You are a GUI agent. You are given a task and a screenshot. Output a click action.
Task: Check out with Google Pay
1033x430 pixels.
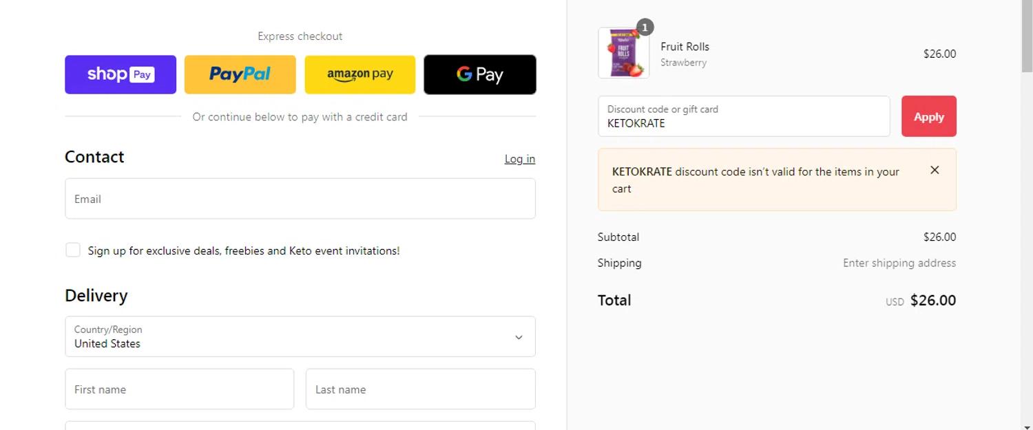[479, 74]
